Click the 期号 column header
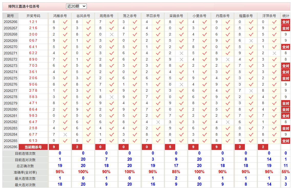This screenshot has width=295, height=190. [10, 16]
